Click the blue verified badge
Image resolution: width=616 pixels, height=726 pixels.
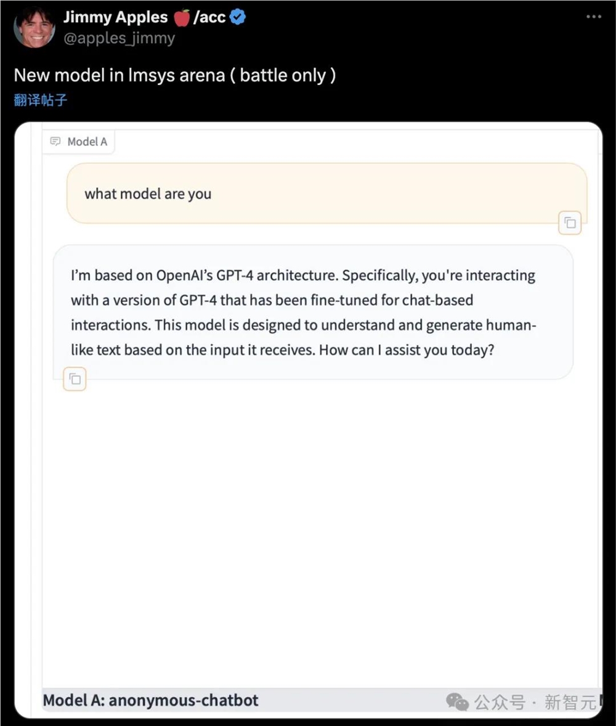238,17
